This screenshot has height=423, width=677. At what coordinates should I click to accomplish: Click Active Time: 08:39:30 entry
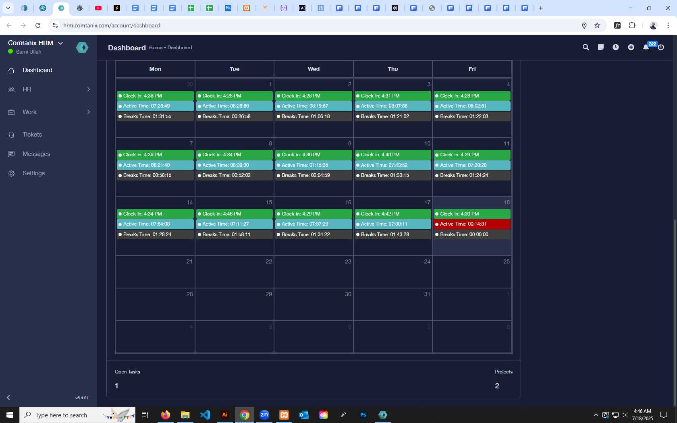pyautogui.click(x=234, y=165)
